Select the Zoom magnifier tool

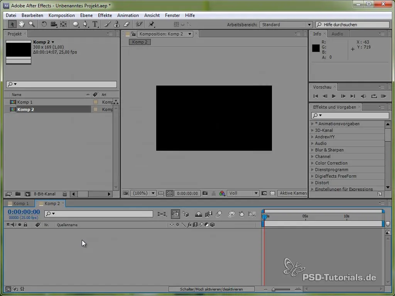tap(32, 24)
